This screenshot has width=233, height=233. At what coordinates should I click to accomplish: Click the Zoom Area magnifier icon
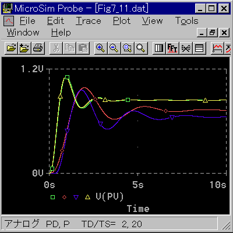[128, 48]
